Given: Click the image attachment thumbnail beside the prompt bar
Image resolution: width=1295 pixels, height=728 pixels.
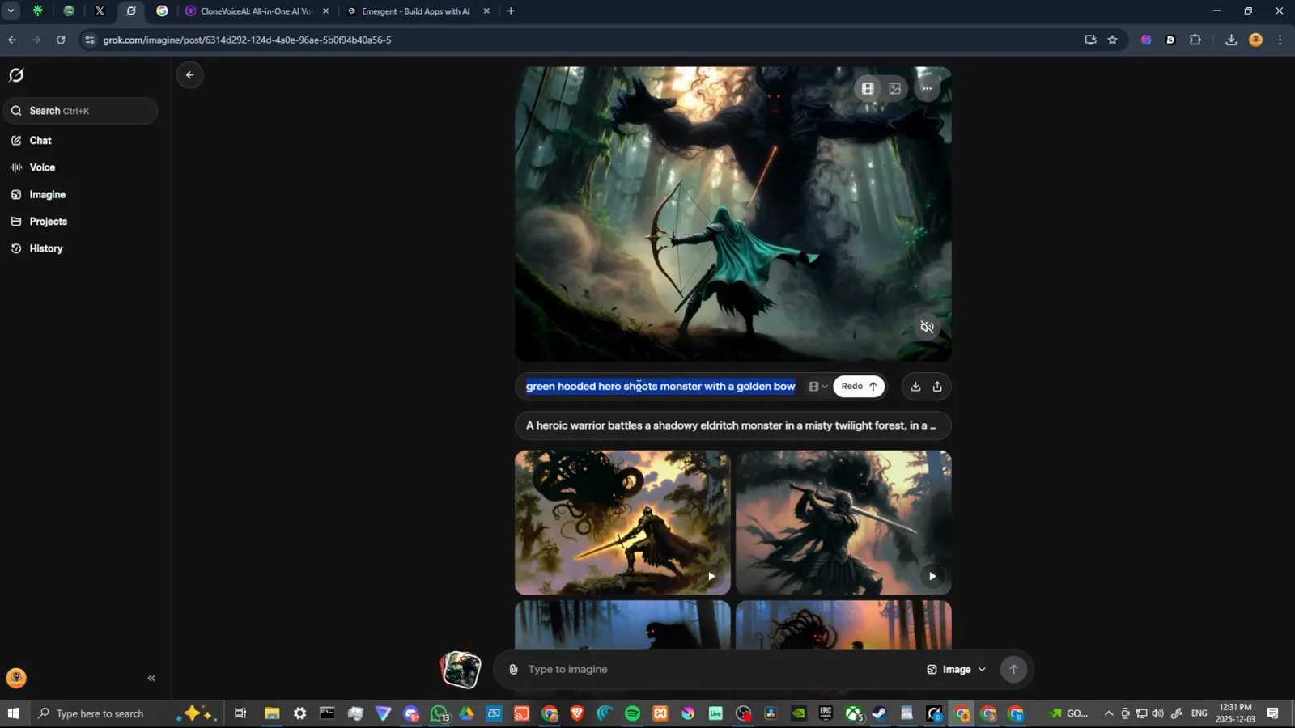Looking at the screenshot, I should tap(461, 670).
